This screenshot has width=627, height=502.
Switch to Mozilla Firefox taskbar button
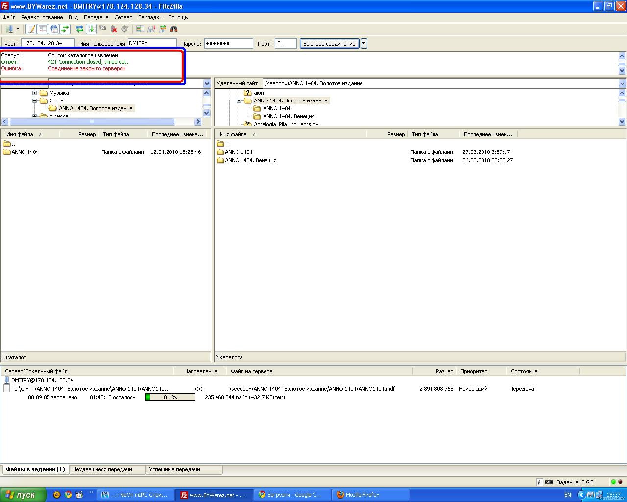371,495
